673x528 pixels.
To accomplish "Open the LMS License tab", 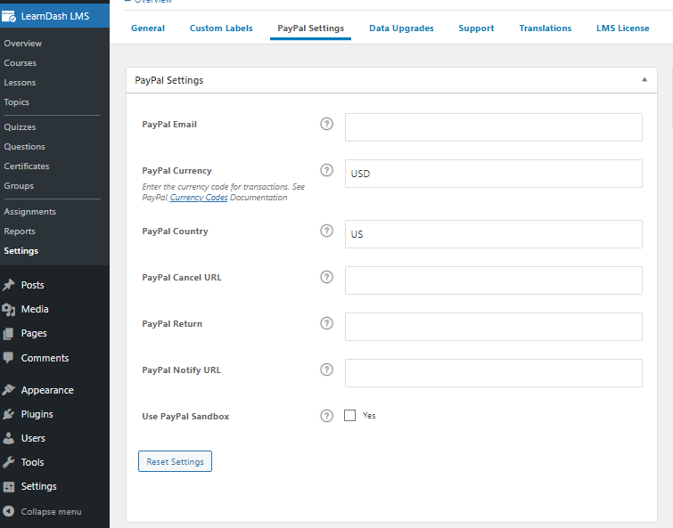I will click(x=622, y=28).
